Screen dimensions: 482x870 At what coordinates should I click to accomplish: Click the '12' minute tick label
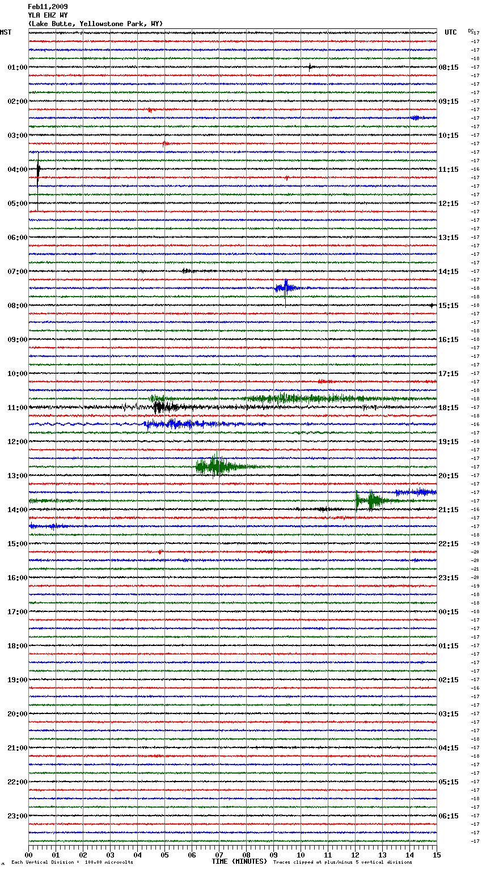(355, 855)
